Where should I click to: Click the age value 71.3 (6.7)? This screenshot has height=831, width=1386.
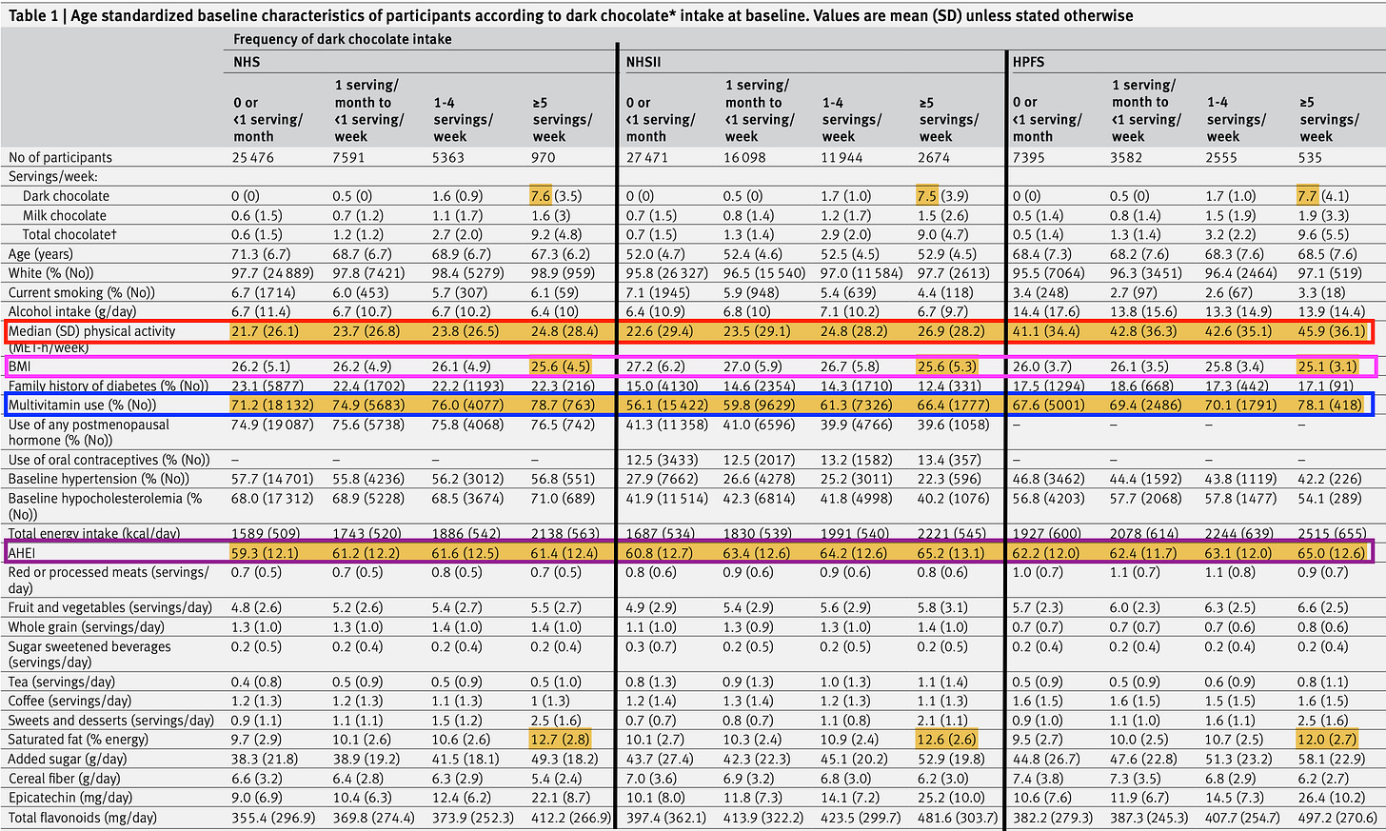point(260,254)
